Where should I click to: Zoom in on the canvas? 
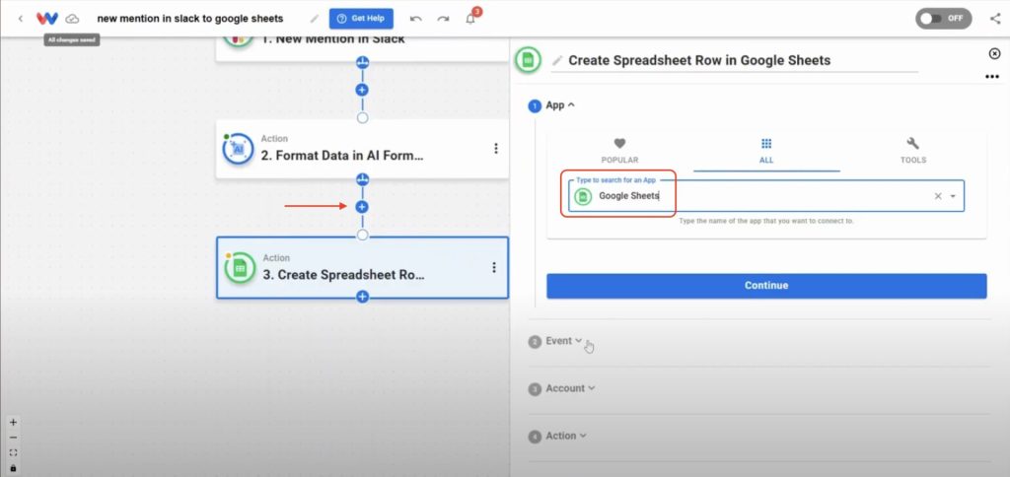click(13, 423)
